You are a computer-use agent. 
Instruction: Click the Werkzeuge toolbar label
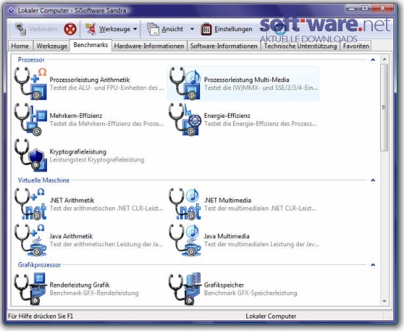coord(115,29)
